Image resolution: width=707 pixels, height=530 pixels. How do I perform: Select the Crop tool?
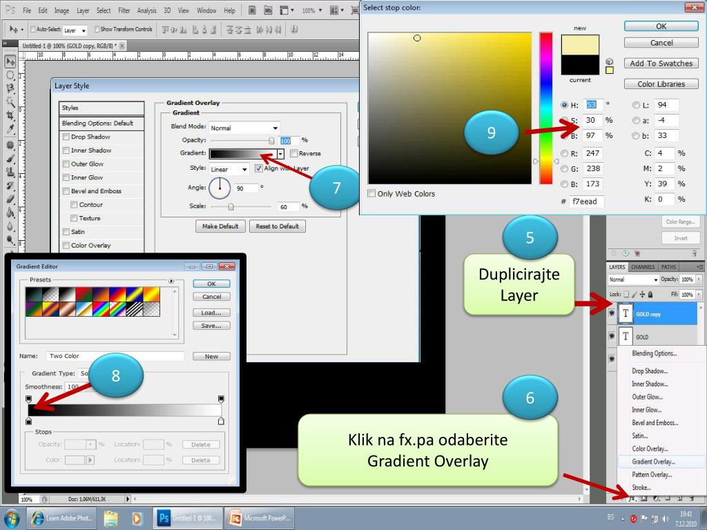(x=10, y=115)
